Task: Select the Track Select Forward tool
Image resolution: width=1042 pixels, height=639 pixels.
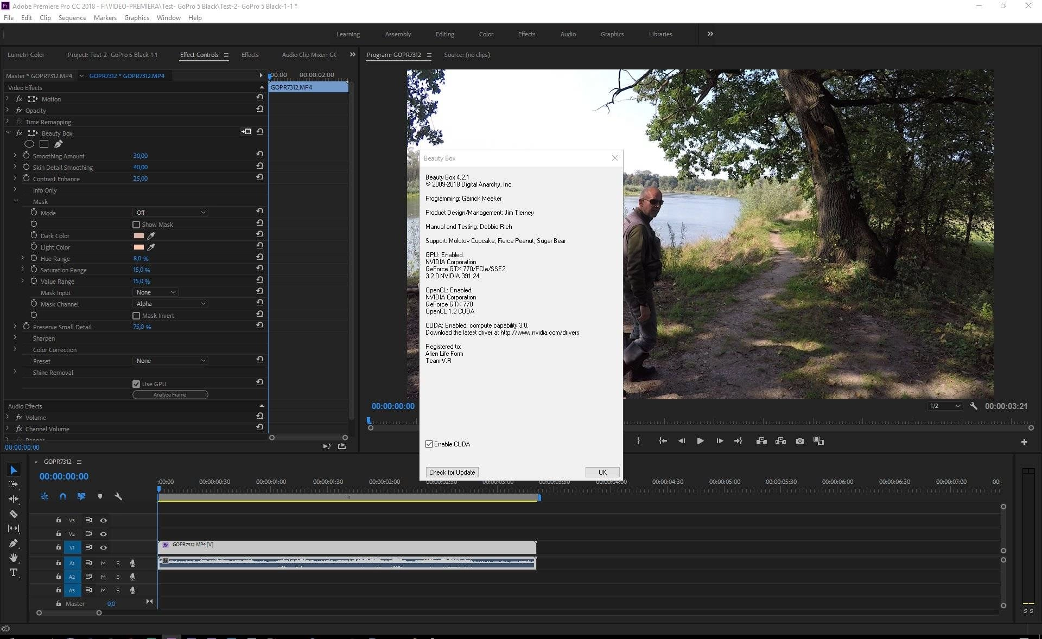Action: coord(14,484)
